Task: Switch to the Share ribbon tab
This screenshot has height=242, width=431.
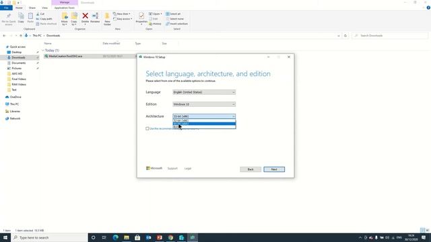Action: click(32, 8)
